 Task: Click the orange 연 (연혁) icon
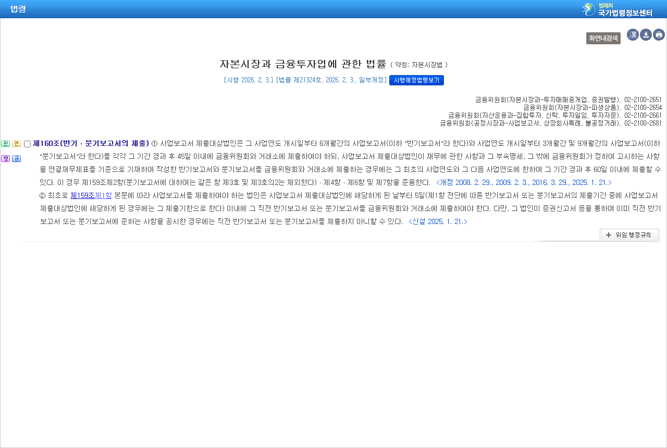16,144
